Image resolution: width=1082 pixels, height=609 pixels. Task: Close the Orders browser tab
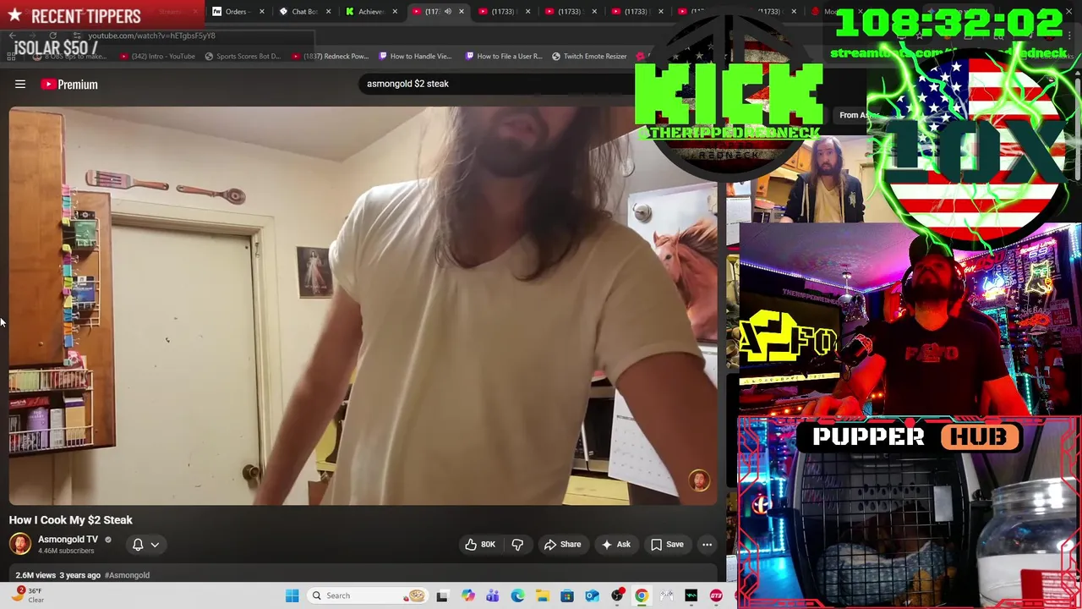point(261,12)
